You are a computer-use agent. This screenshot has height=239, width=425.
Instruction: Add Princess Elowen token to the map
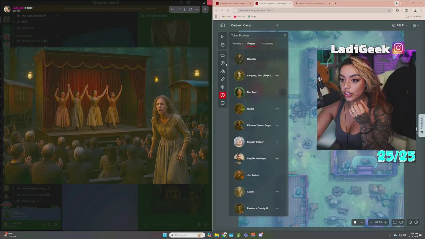[277, 125]
